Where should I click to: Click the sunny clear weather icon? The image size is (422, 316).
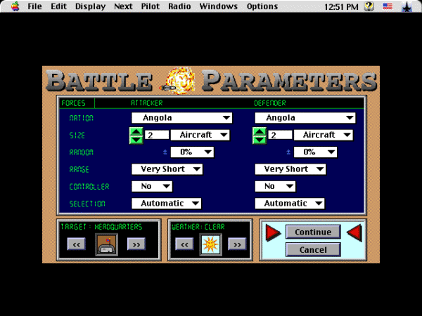[x=210, y=244]
